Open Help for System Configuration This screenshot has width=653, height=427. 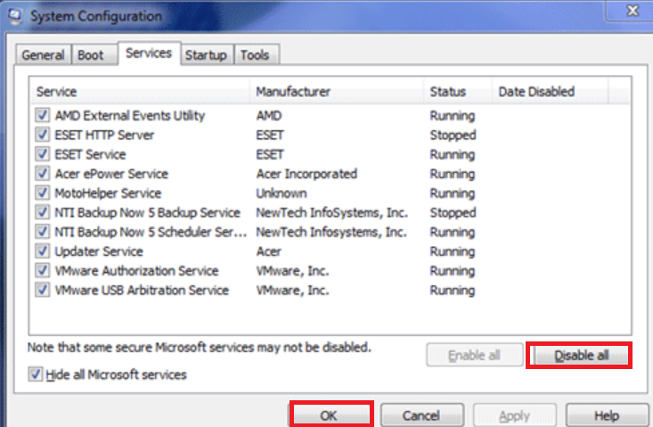[x=607, y=415]
